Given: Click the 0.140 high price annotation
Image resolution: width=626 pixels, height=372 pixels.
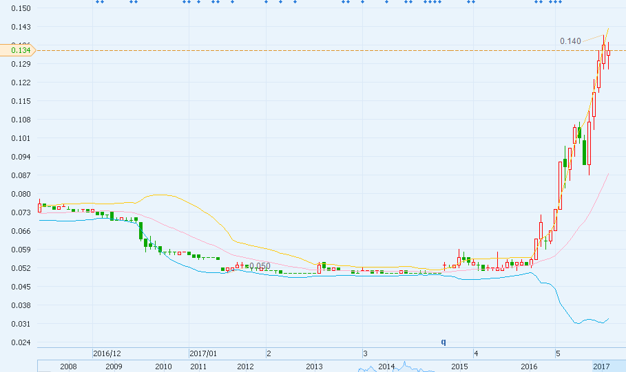Looking at the screenshot, I should point(570,41).
